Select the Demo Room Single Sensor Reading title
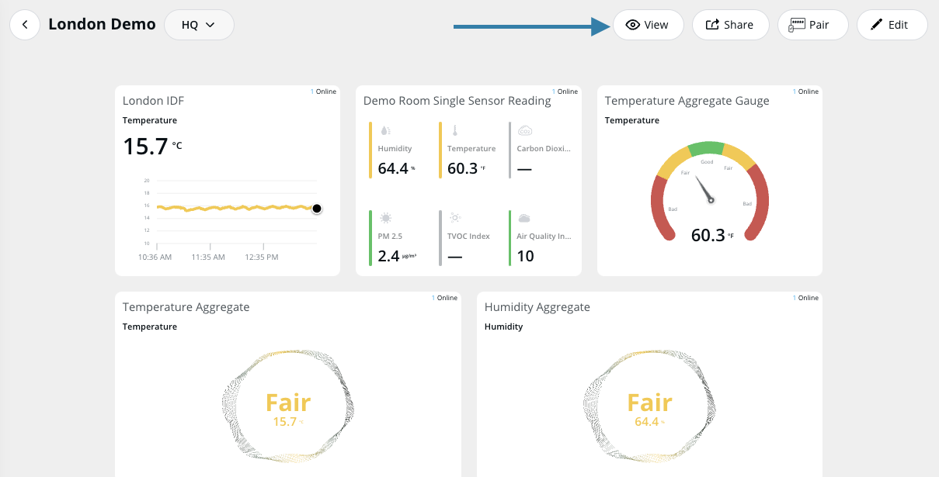939x477 pixels. tap(457, 101)
